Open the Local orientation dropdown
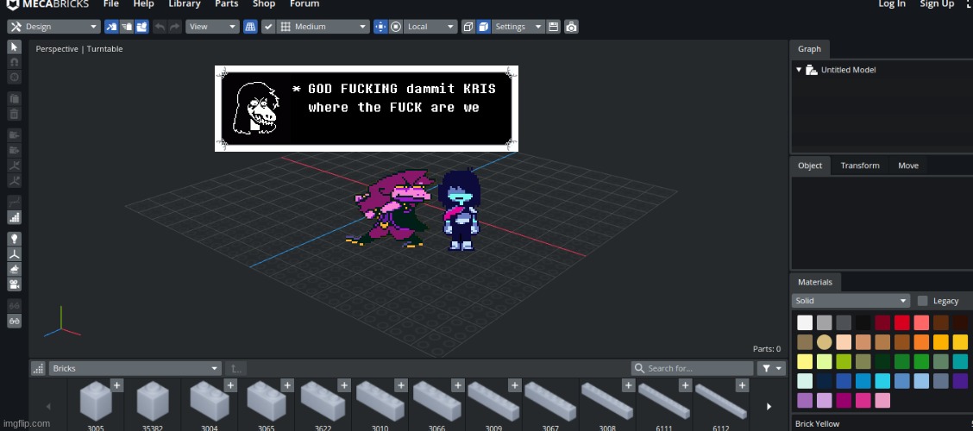 (x=430, y=27)
